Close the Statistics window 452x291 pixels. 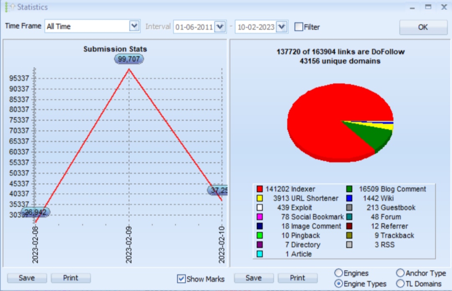point(444,7)
